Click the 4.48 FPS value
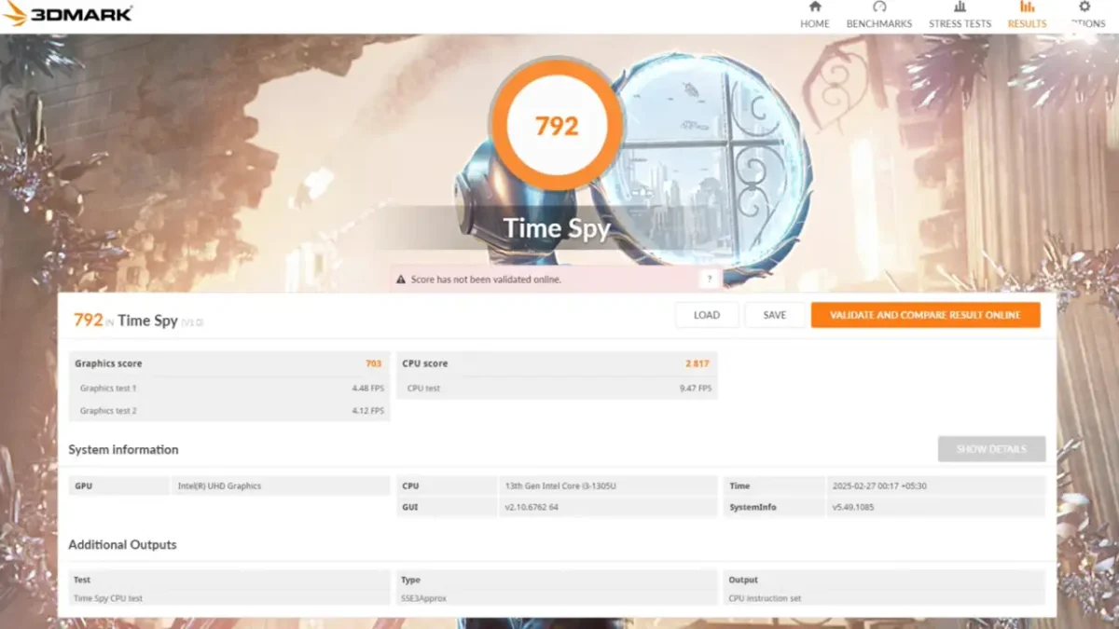 (367, 389)
